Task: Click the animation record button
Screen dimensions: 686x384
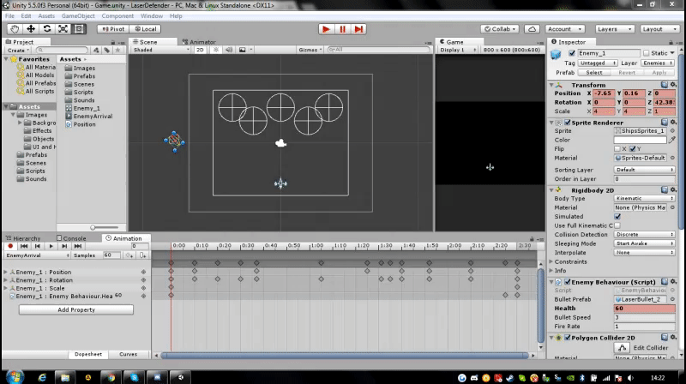Action: coord(10,246)
